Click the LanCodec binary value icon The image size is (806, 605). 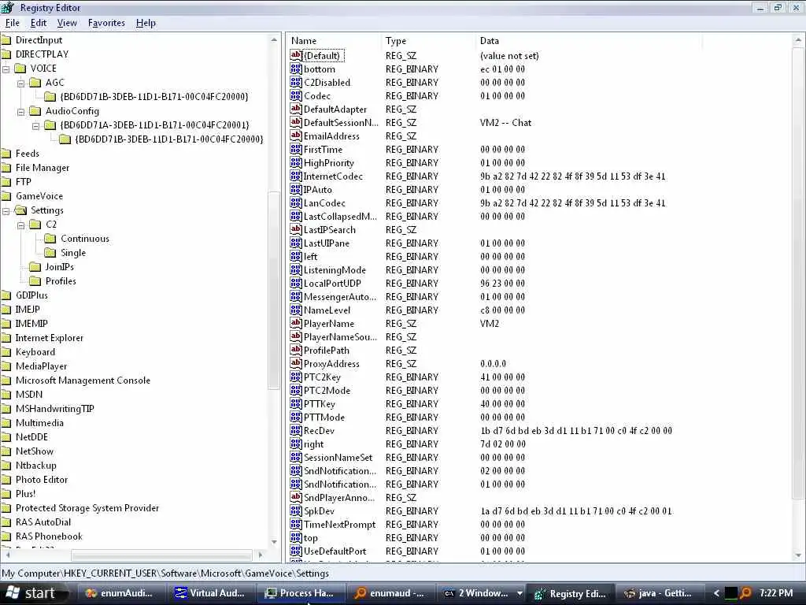coord(296,202)
